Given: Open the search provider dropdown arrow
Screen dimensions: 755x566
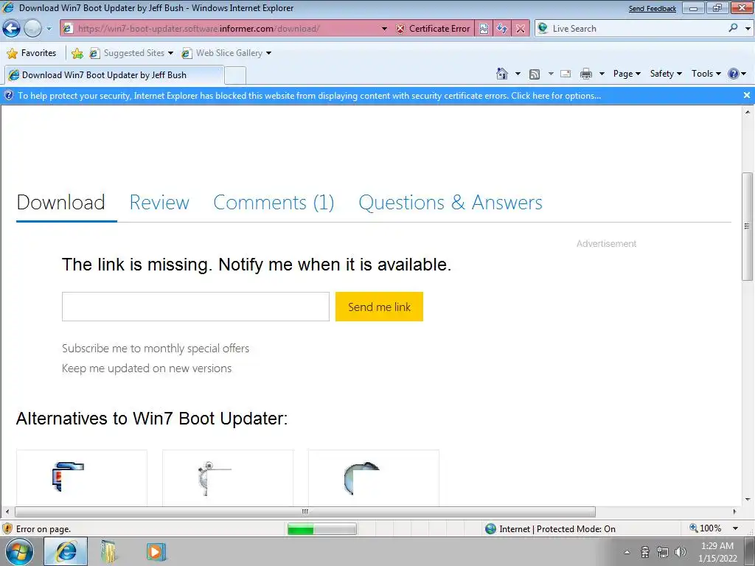Looking at the screenshot, I should tap(748, 29).
